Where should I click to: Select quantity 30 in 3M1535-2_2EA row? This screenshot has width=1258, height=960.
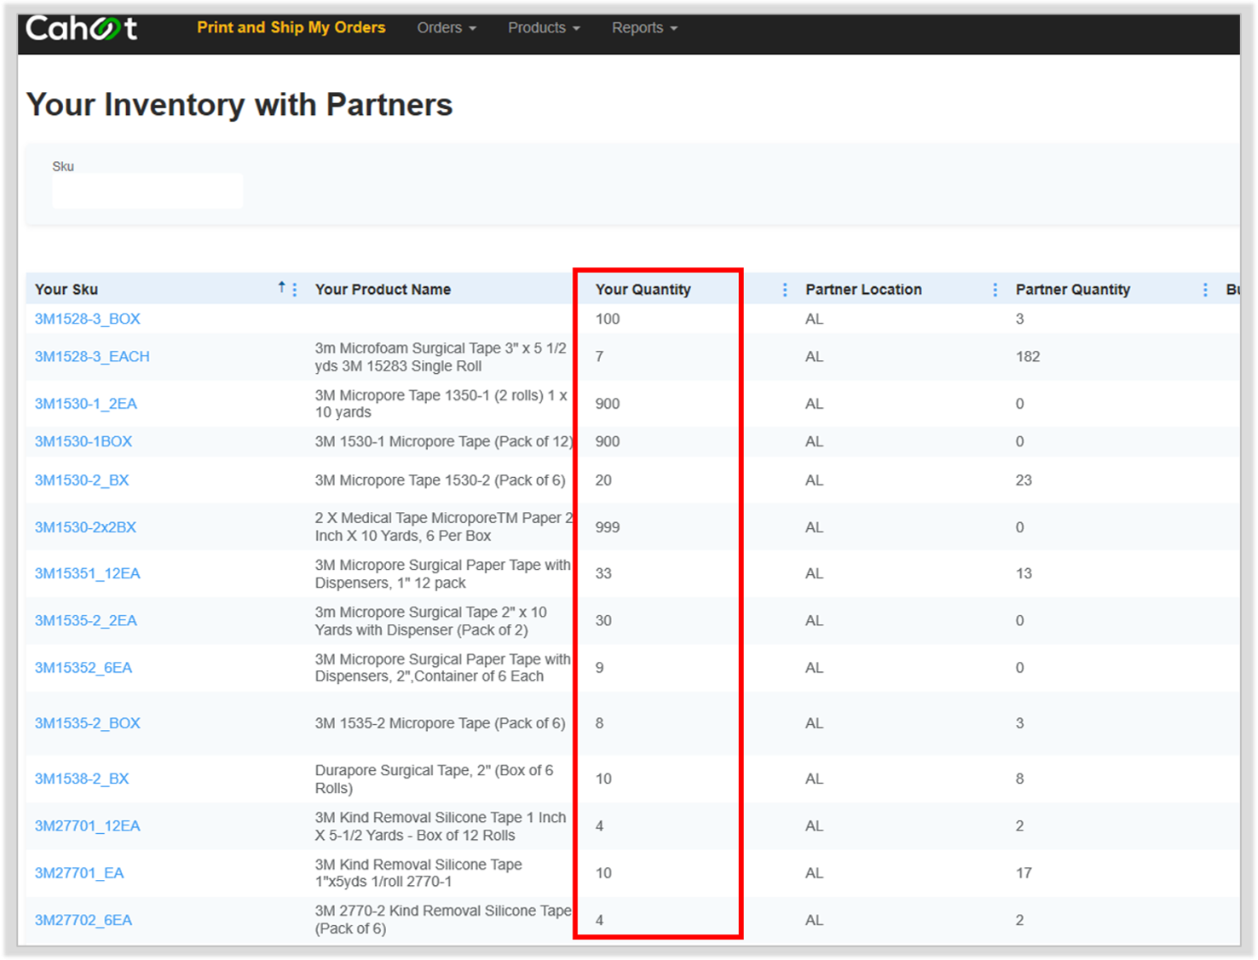(x=603, y=620)
